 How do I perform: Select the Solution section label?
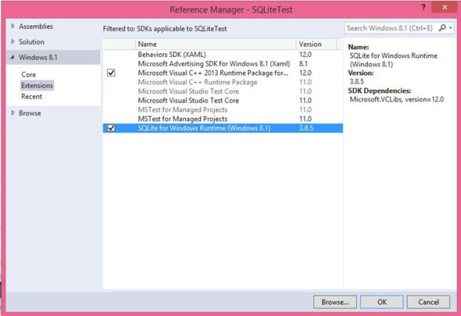point(31,42)
